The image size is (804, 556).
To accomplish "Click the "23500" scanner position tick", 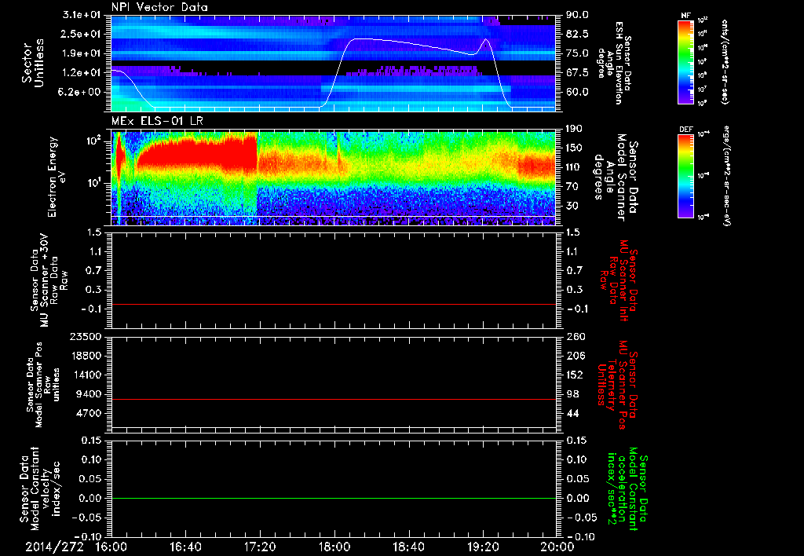I will [x=86, y=336].
